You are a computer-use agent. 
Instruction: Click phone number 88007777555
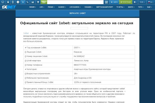point(80,65)
